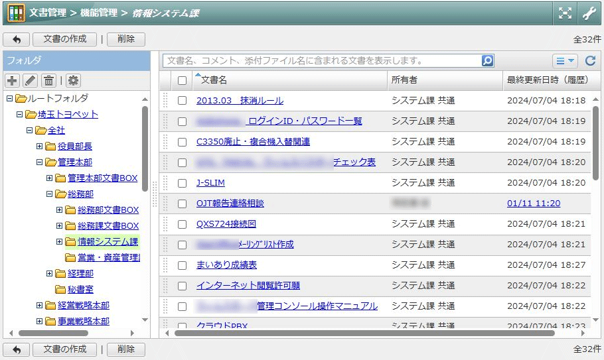Open the list view options dropdown
This screenshot has height=360, width=604.
[565, 60]
